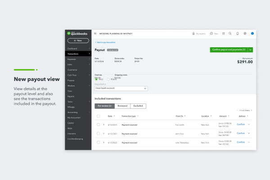Sort by Transaction type column arrows
The image size is (270, 180).
[138, 116]
